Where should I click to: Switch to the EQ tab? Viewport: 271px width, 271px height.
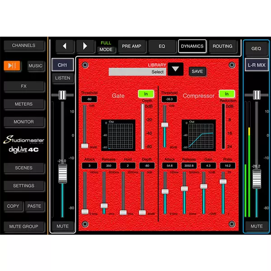point(162,46)
